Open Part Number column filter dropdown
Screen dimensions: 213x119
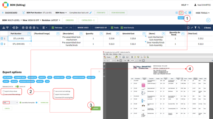tap(29, 34)
